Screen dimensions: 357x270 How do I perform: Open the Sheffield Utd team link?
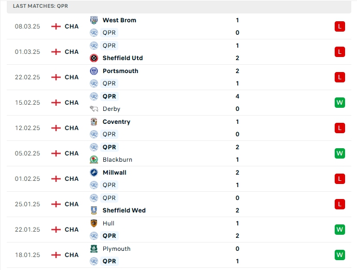coord(122,58)
